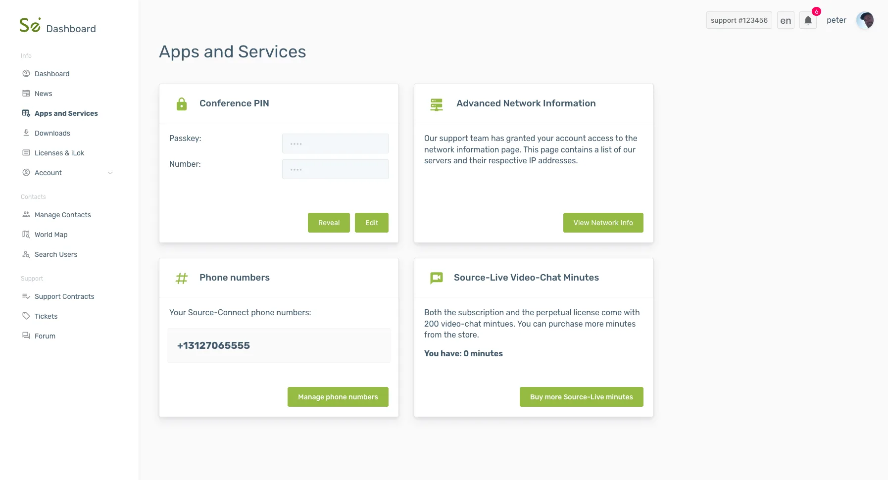The width and height of the screenshot is (888, 480).
Task: Click the Reveal button
Action: tap(329, 223)
